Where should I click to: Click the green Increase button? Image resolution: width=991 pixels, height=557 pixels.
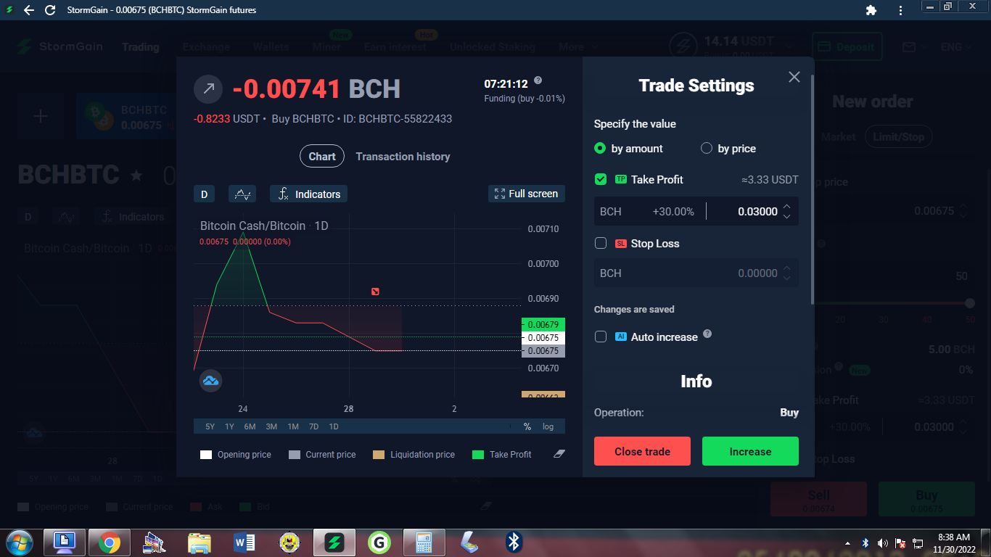[750, 451]
